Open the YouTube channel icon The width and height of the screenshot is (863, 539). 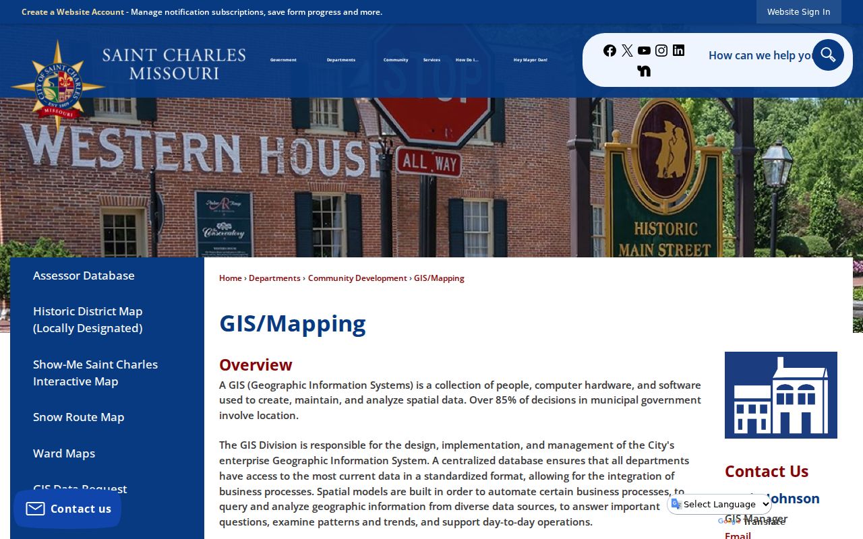[x=644, y=51]
